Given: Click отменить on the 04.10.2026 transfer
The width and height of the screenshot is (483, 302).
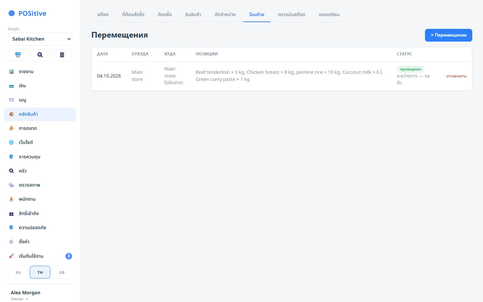Looking at the screenshot, I should (456, 76).
